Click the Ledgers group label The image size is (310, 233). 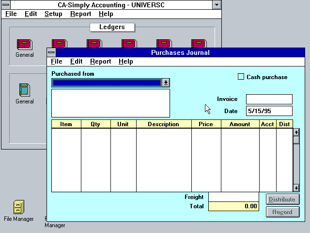pos(112,27)
